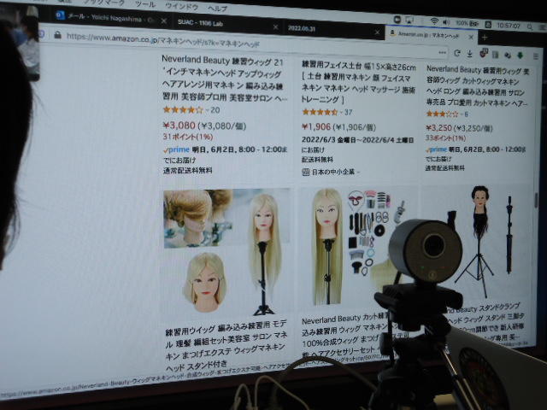Click the star rating with 6 reviews
Image resolution: width=547 pixels, height=410 pixels.
click(x=442, y=114)
